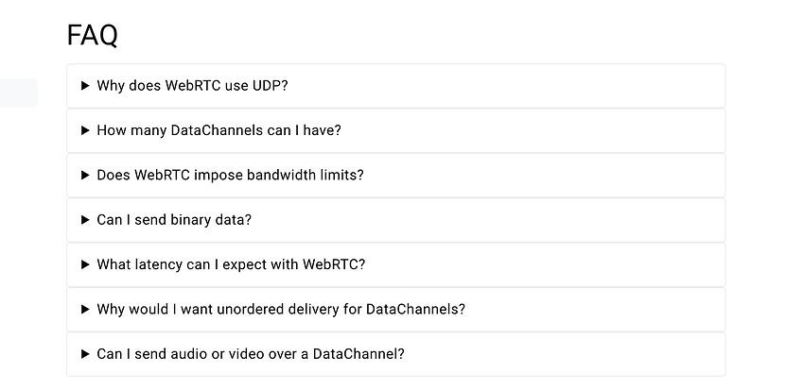The image size is (804, 390).
Task: Toggle the triangle for 'Can I send binary data?'
Action: [x=86, y=220]
